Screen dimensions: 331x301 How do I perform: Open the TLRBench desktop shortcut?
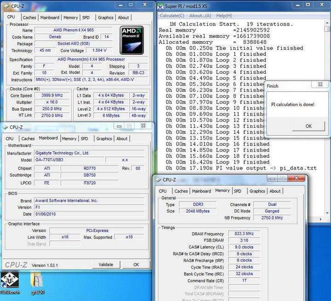click(x=10, y=283)
